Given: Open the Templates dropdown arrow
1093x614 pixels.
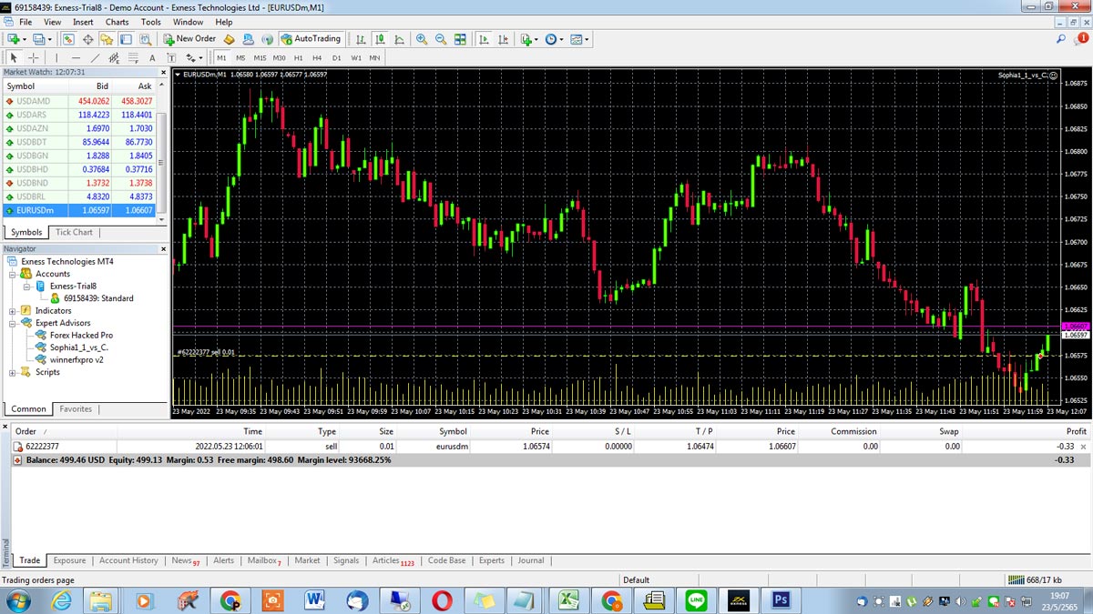Looking at the screenshot, I should coord(587,39).
